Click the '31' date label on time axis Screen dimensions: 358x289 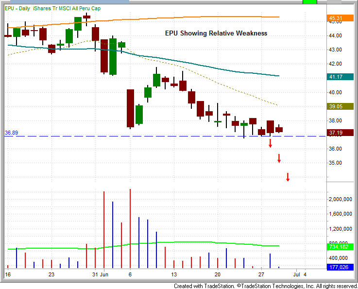95,274
